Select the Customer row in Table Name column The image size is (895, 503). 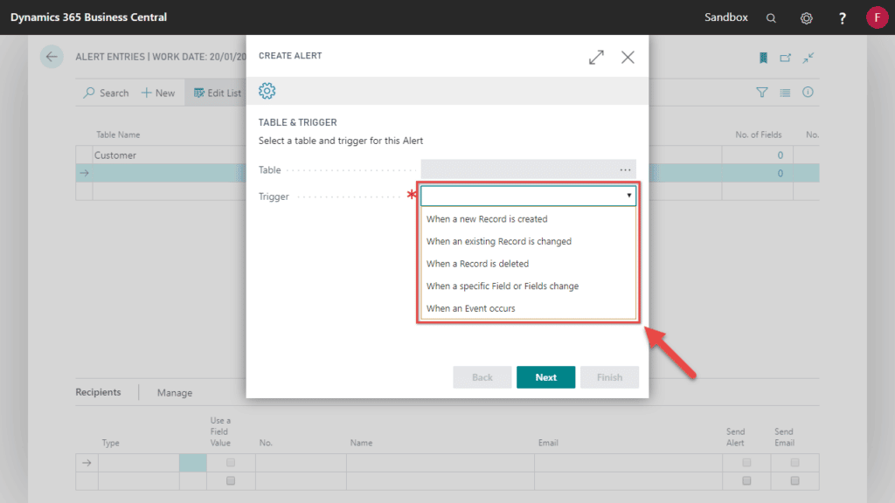click(x=115, y=155)
